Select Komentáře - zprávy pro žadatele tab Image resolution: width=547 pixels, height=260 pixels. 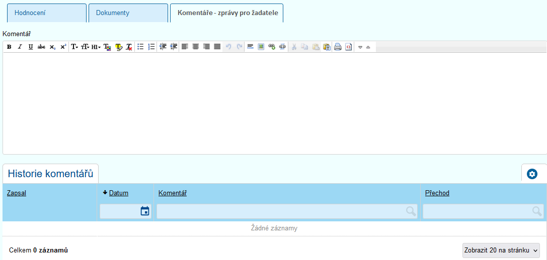[x=227, y=13]
